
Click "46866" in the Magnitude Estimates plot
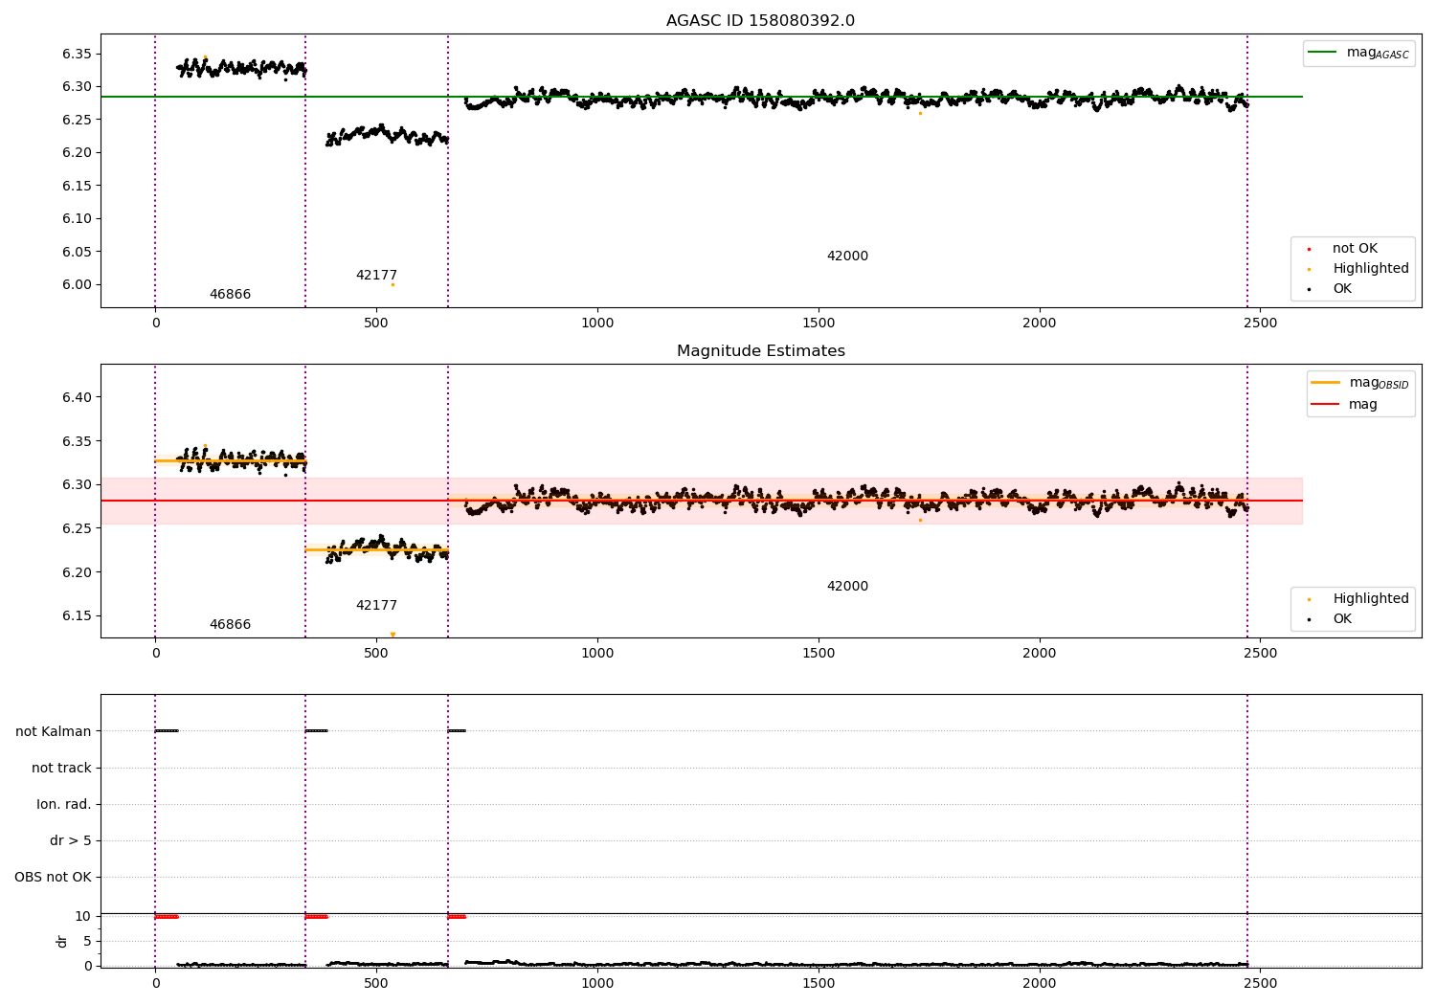point(230,625)
